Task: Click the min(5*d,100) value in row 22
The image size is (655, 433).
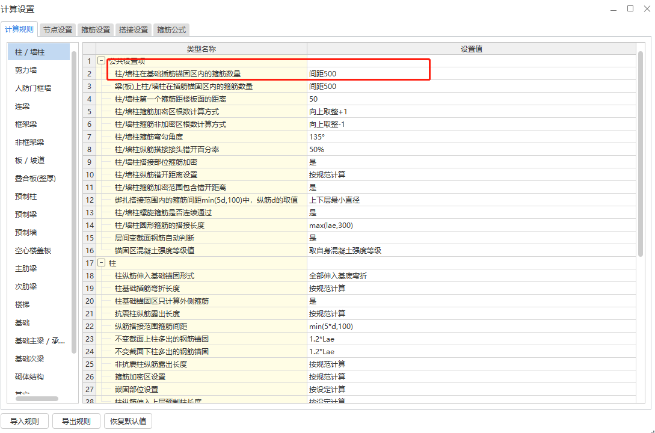Action: pos(472,326)
